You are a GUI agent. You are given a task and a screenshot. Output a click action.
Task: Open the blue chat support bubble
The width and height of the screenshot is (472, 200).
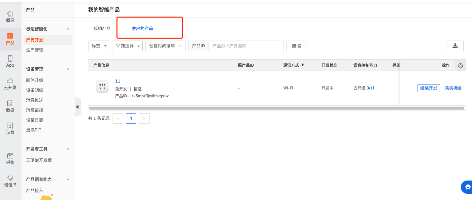pos(467,187)
